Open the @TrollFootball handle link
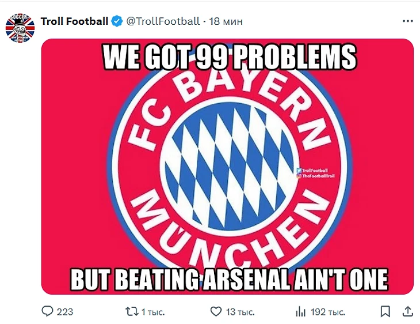The image size is (420, 324). click(x=163, y=21)
